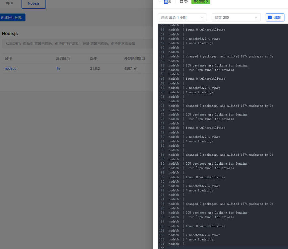Click the green nodebb badge in the log header

click(201, 2)
